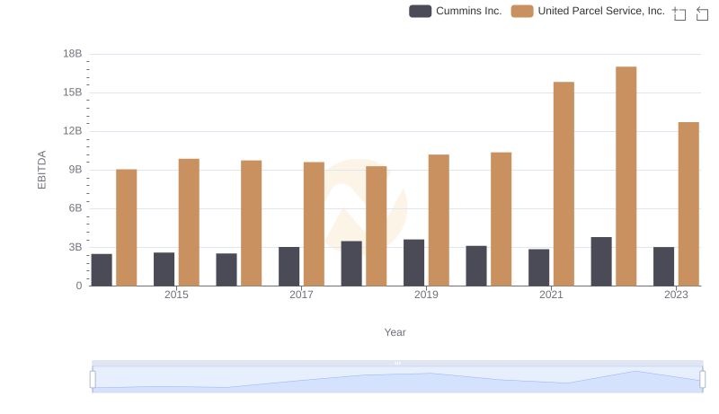719x414 pixels.
Task: Toggle United Parcel Service legend series
Action: tap(588, 11)
